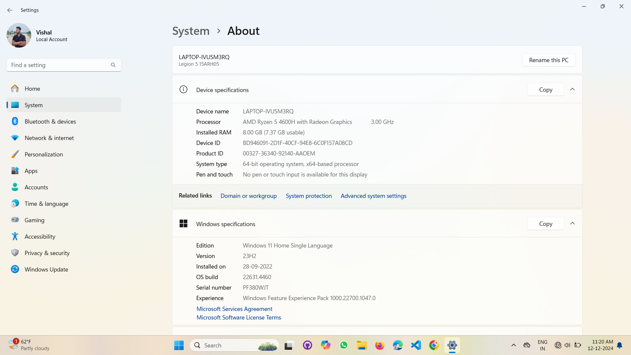The height and width of the screenshot is (355, 631).
Task: Open Microsoft Edge from the taskbar
Action: coord(398,345)
